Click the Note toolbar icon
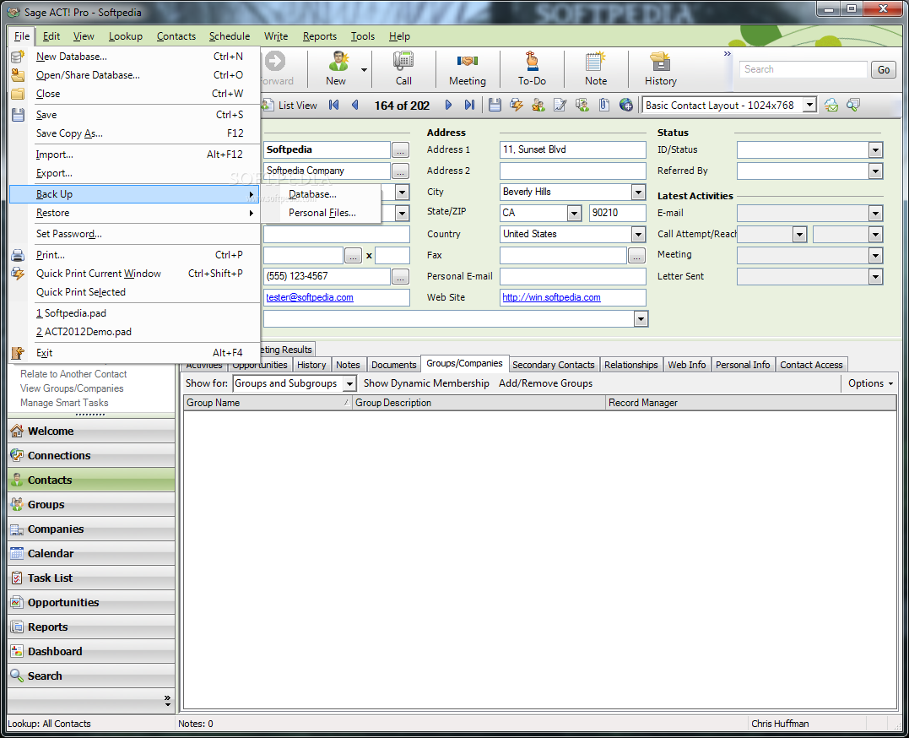Screen dimensions: 909x738 pyautogui.click(x=595, y=62)
